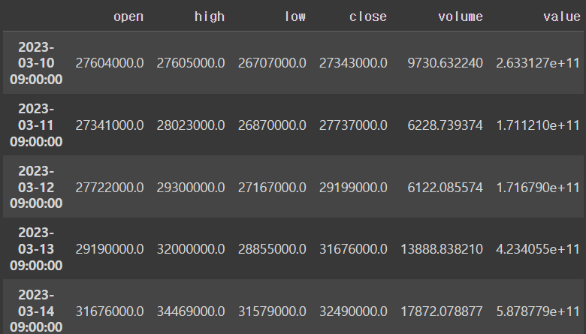Screen dimensions: 586x334
Task: Click volume value 13888.838210
Action: (x=442, y=249)
